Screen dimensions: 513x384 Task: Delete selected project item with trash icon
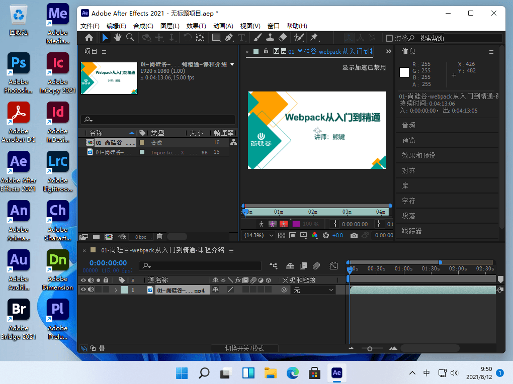[159, 236]
